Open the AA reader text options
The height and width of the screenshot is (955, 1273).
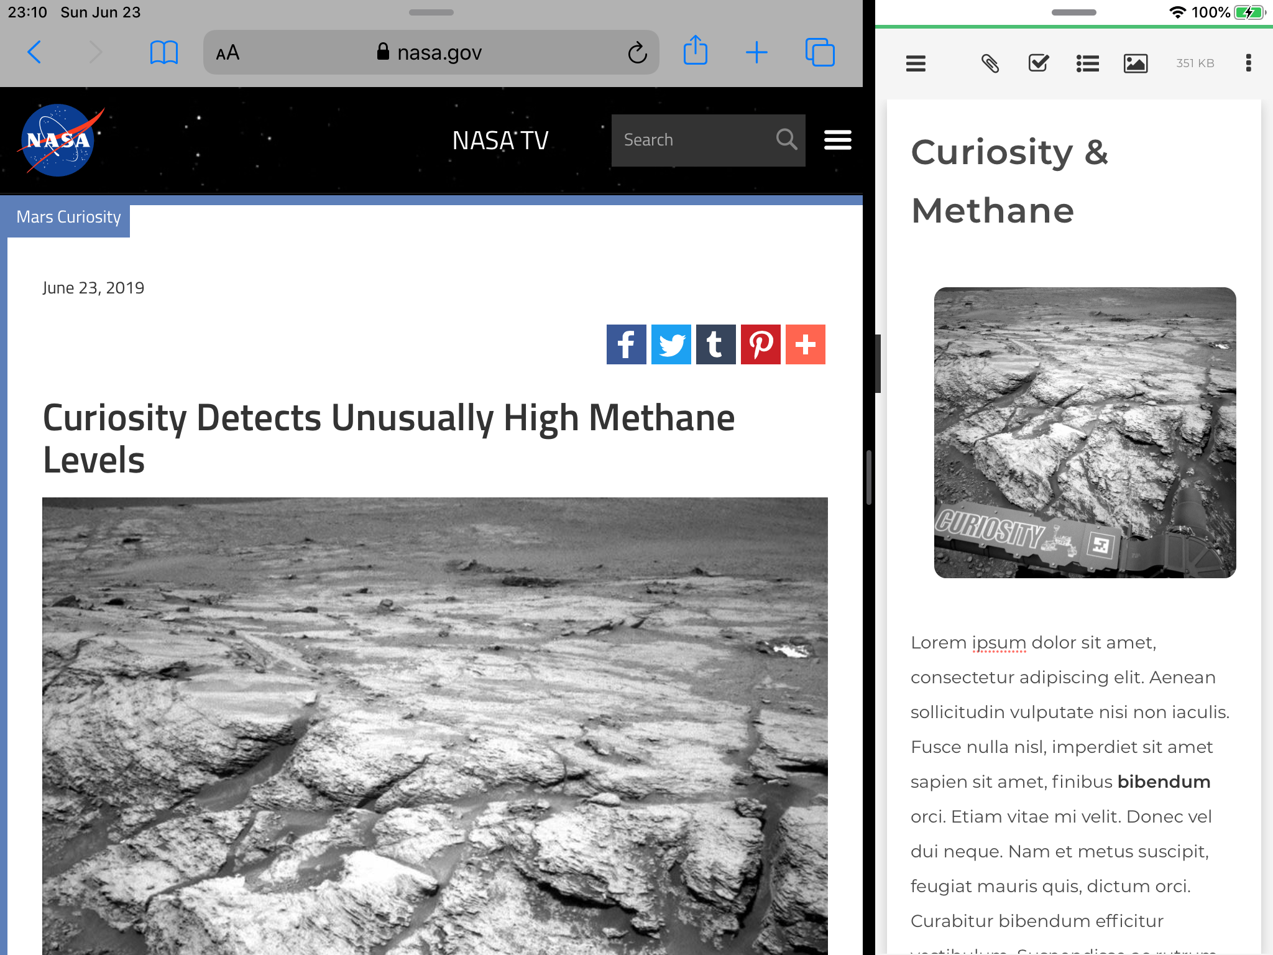pyautogui.click(x=227, y=53)
